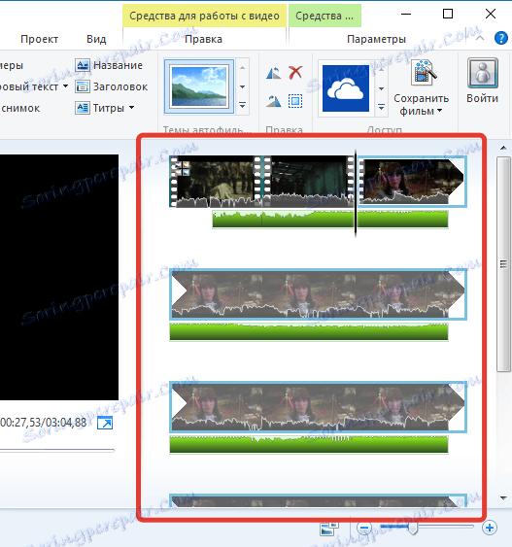Open the Проект ribbon tab
The width and height of the screenshot is (512, 547).
(x=39, y=39)
